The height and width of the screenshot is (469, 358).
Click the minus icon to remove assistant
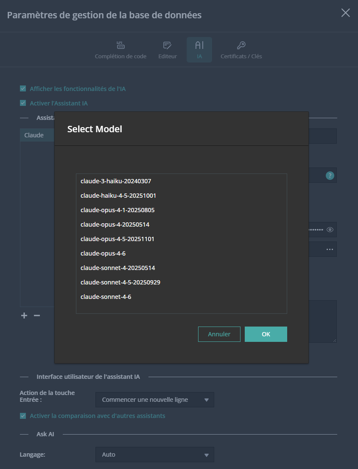click(x=37, y=316)
